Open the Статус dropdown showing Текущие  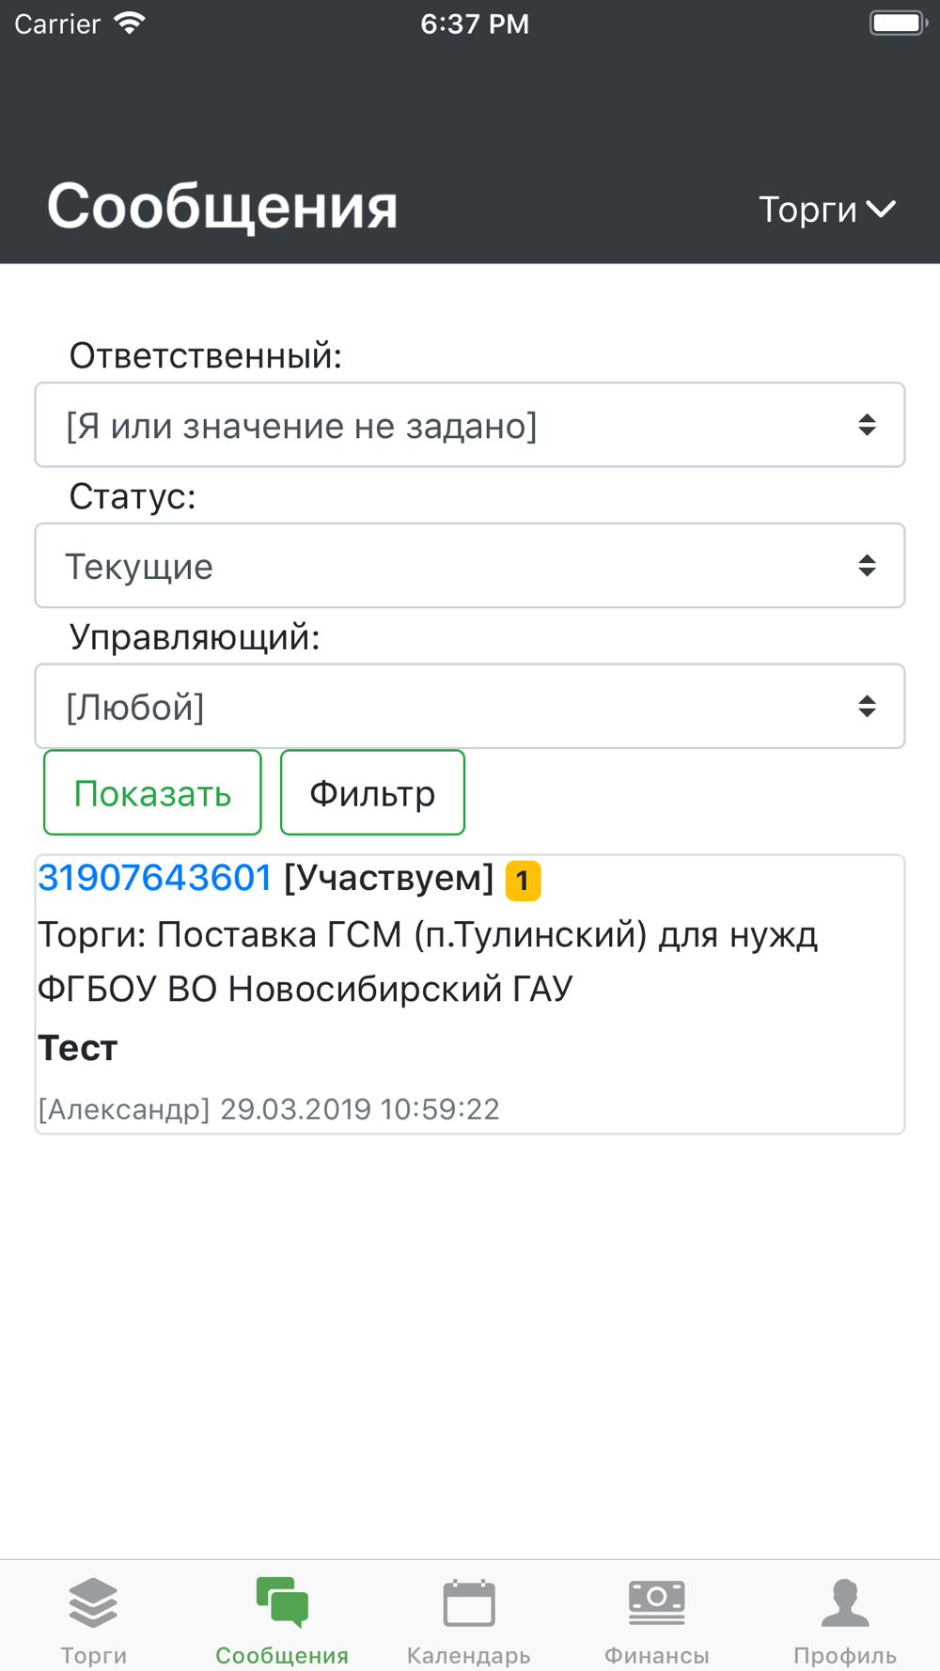pyautogui.click(x=470, y=566)
